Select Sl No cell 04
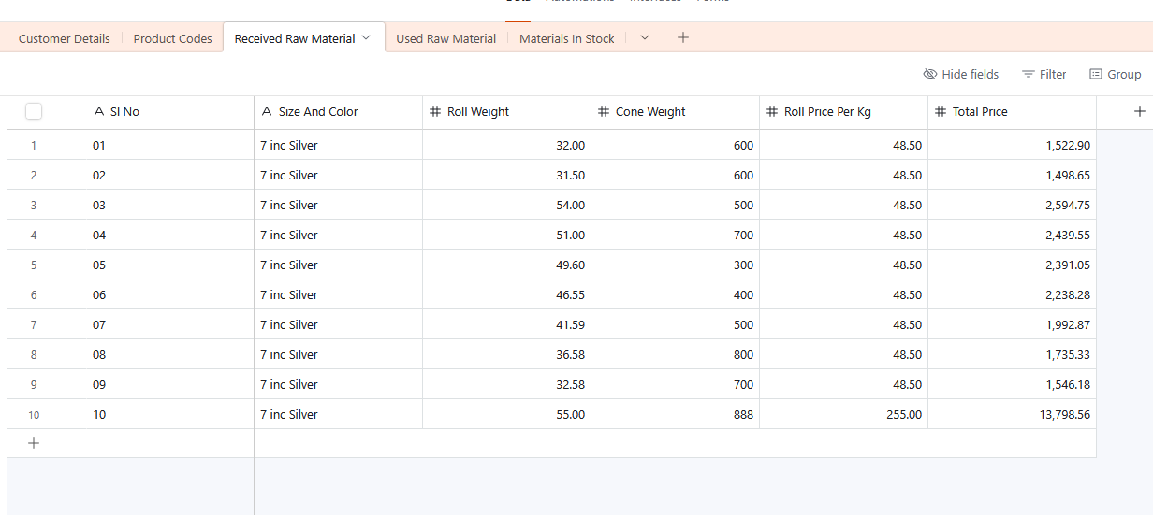This screenshot has height=515, width=1153. pyautogui.click(x=168, y=235)
